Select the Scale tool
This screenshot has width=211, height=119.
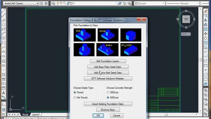pos(206,43)
